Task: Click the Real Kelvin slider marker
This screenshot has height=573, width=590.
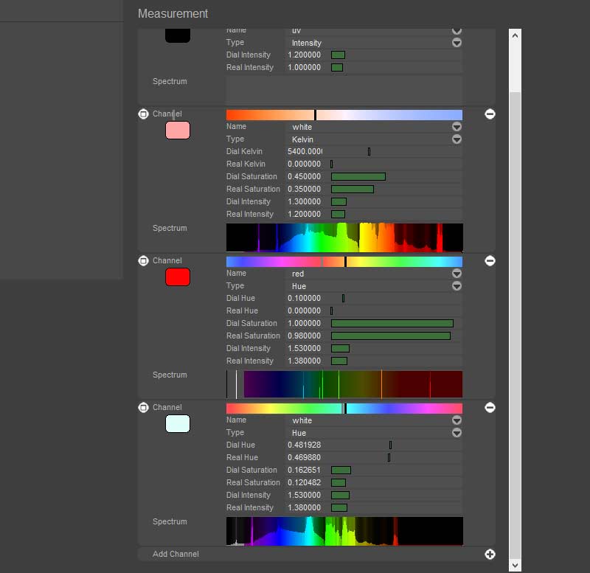Action: (331, 164)
